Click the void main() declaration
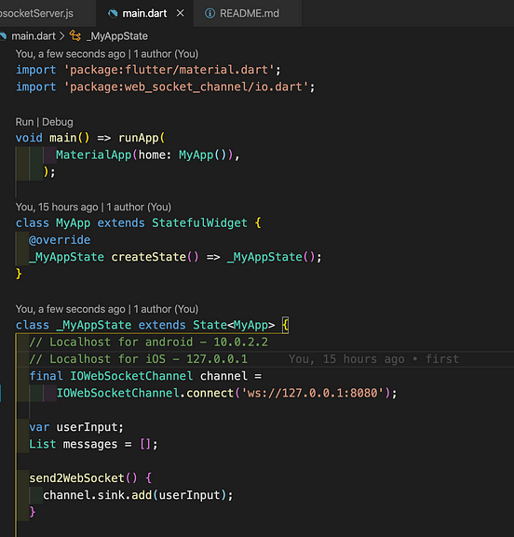514x537 pixels. (52, 138)
